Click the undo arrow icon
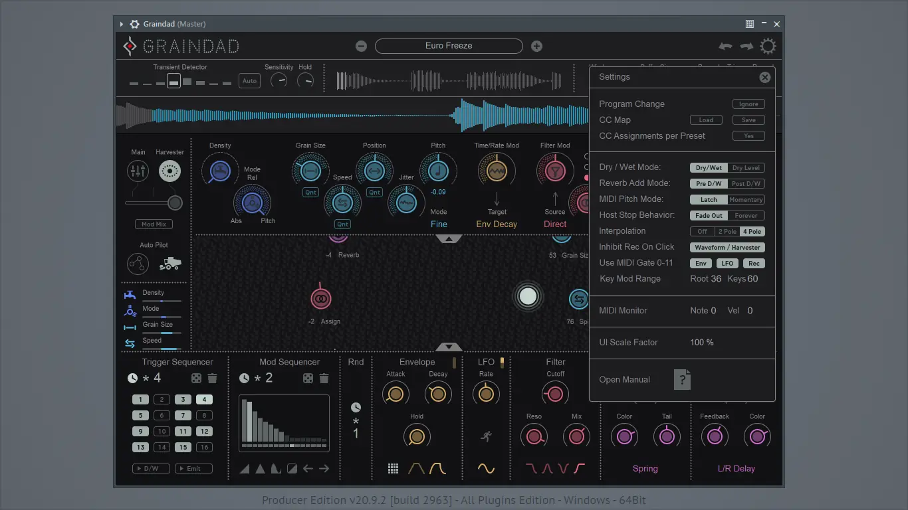Image resolution: width=908 pixels, height=510 pixels. (725, 46)
